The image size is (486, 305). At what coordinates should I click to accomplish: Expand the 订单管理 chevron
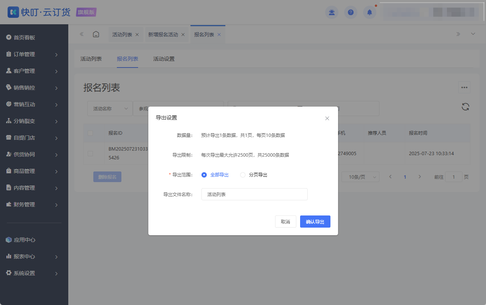(56, 55)
